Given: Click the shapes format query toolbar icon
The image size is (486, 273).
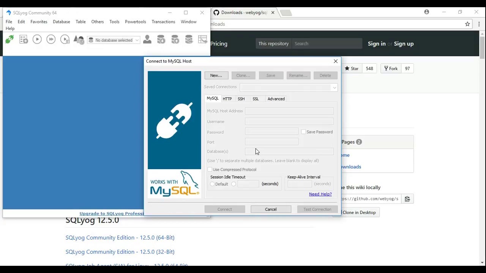Looking at the screenshot, I should [79, 39].
